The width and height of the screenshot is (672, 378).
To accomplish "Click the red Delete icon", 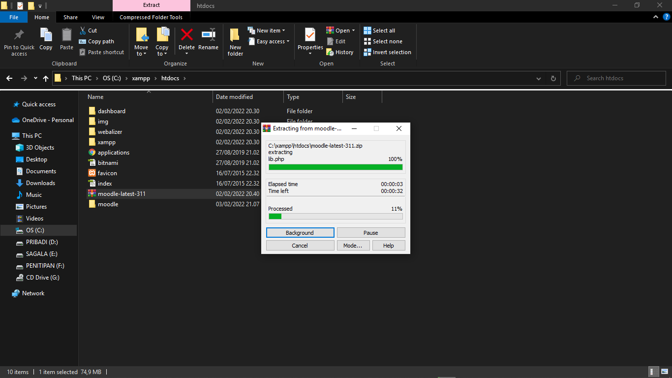I will point(186,34).
